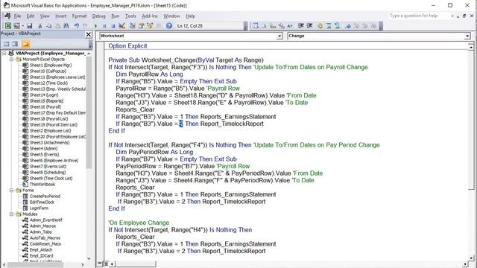This screenshot has height=268, width=477.
Task: Click the Copy icon in the toolbar
Action: [48, 26]
